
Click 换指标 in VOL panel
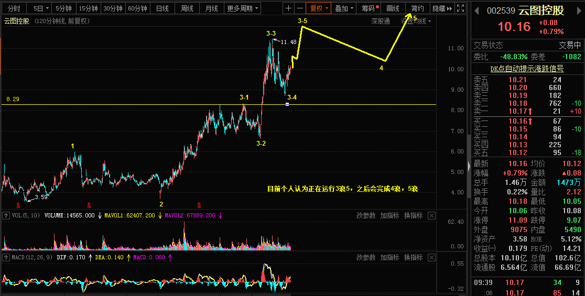(414, 215)
